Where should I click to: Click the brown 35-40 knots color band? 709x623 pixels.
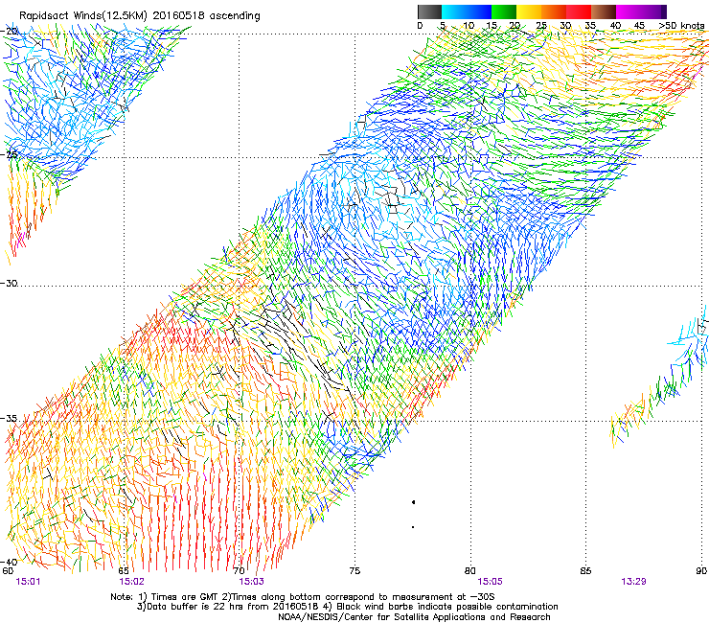[x=604, y=12]
